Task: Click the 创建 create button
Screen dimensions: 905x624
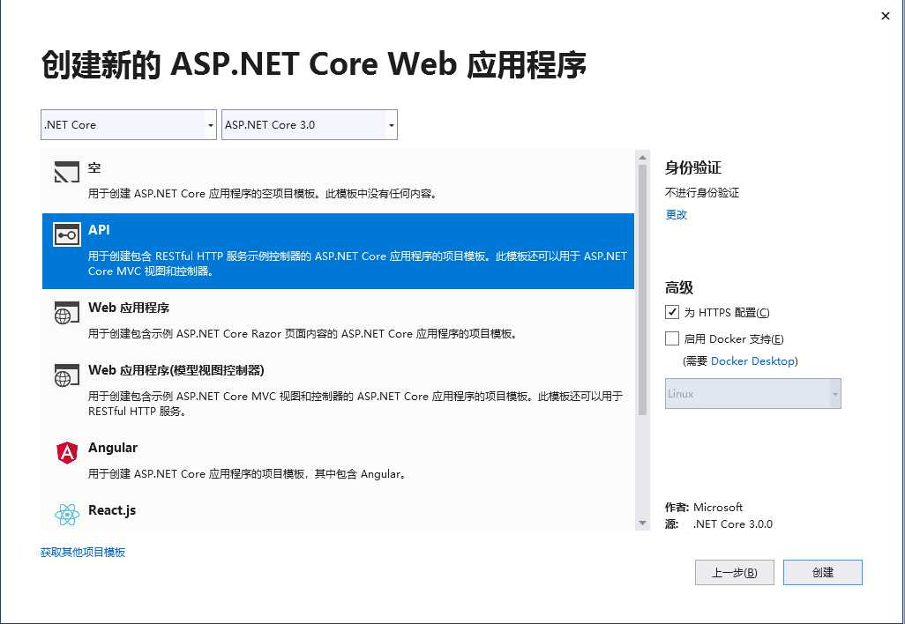Action: coord(822,572)
